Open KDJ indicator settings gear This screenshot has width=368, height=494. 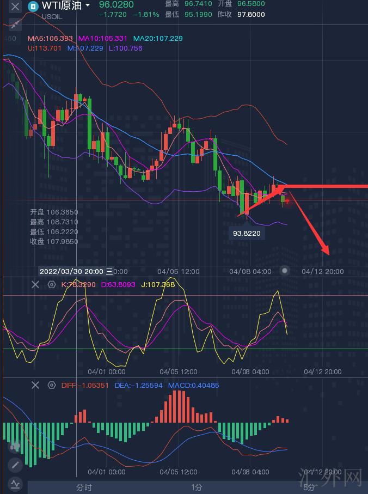point(52,285)
